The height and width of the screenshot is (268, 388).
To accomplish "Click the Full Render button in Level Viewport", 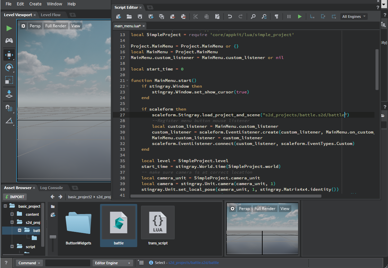I will coord(55,26).
